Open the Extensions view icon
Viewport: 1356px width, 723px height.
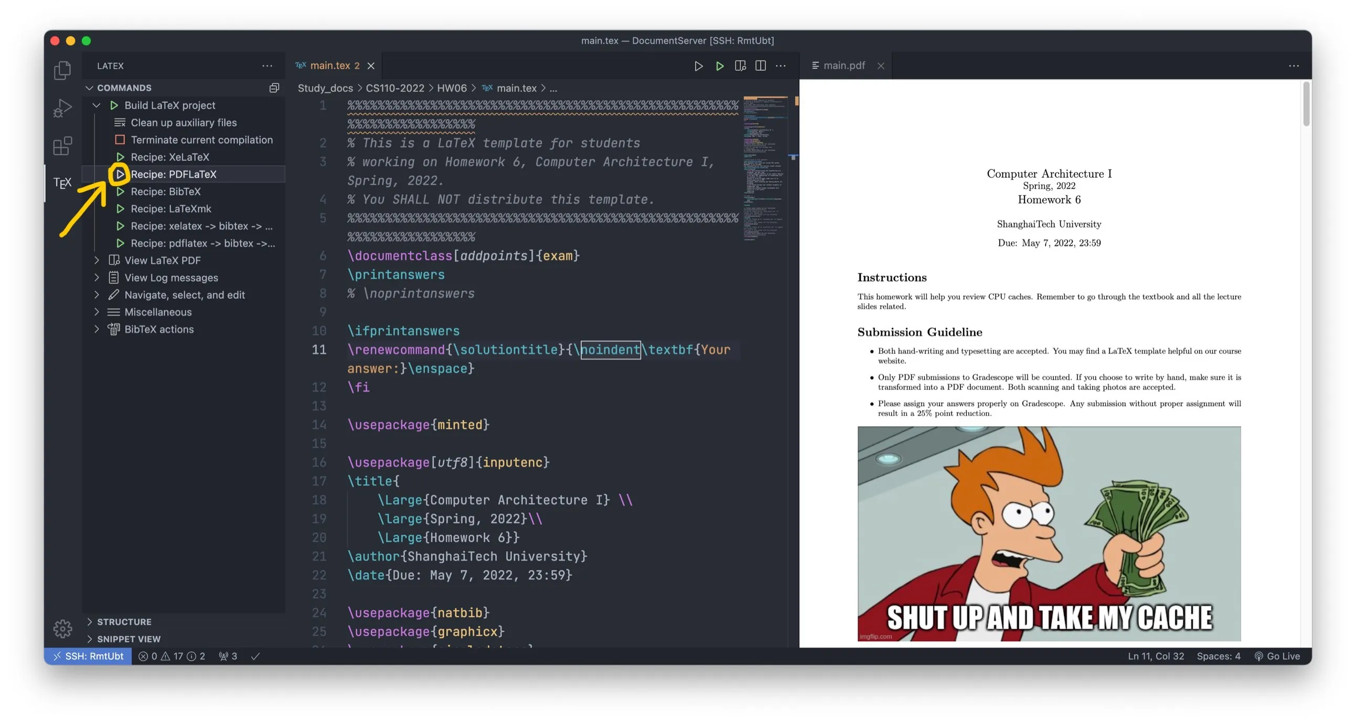point(62,146)
